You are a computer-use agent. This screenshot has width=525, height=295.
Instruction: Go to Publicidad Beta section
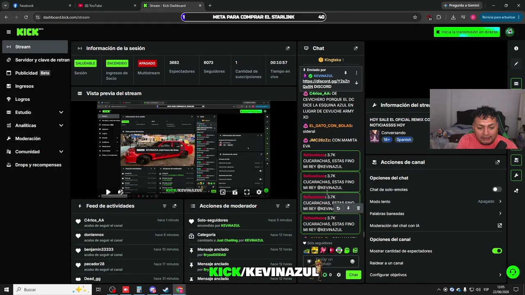35,73
